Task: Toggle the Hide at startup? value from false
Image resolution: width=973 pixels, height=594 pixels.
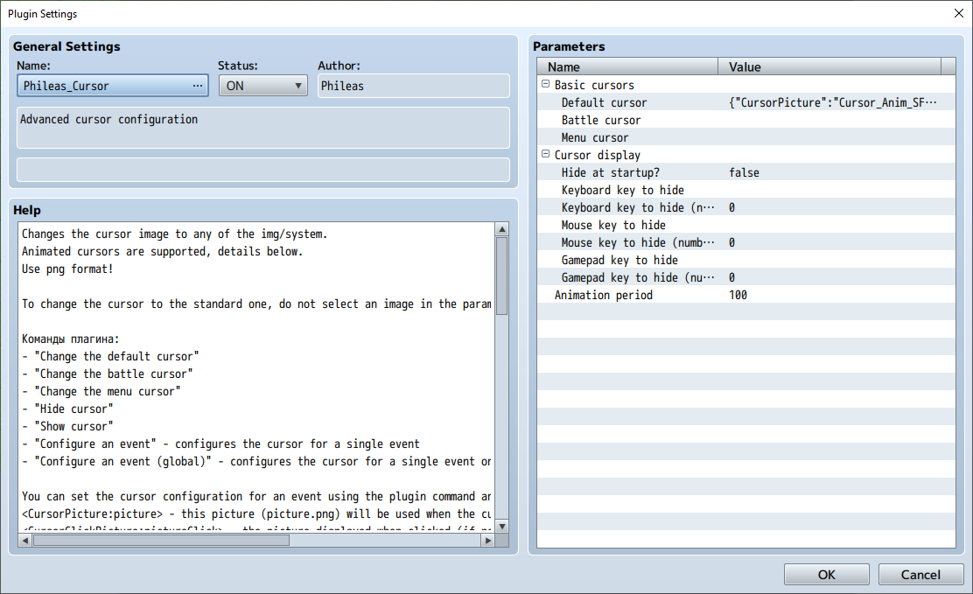Action: [744, 172]
